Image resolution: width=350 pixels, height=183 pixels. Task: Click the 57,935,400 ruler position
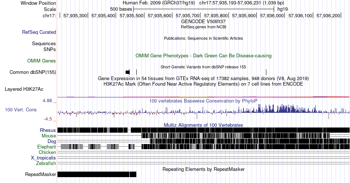(x=103, y=15)
